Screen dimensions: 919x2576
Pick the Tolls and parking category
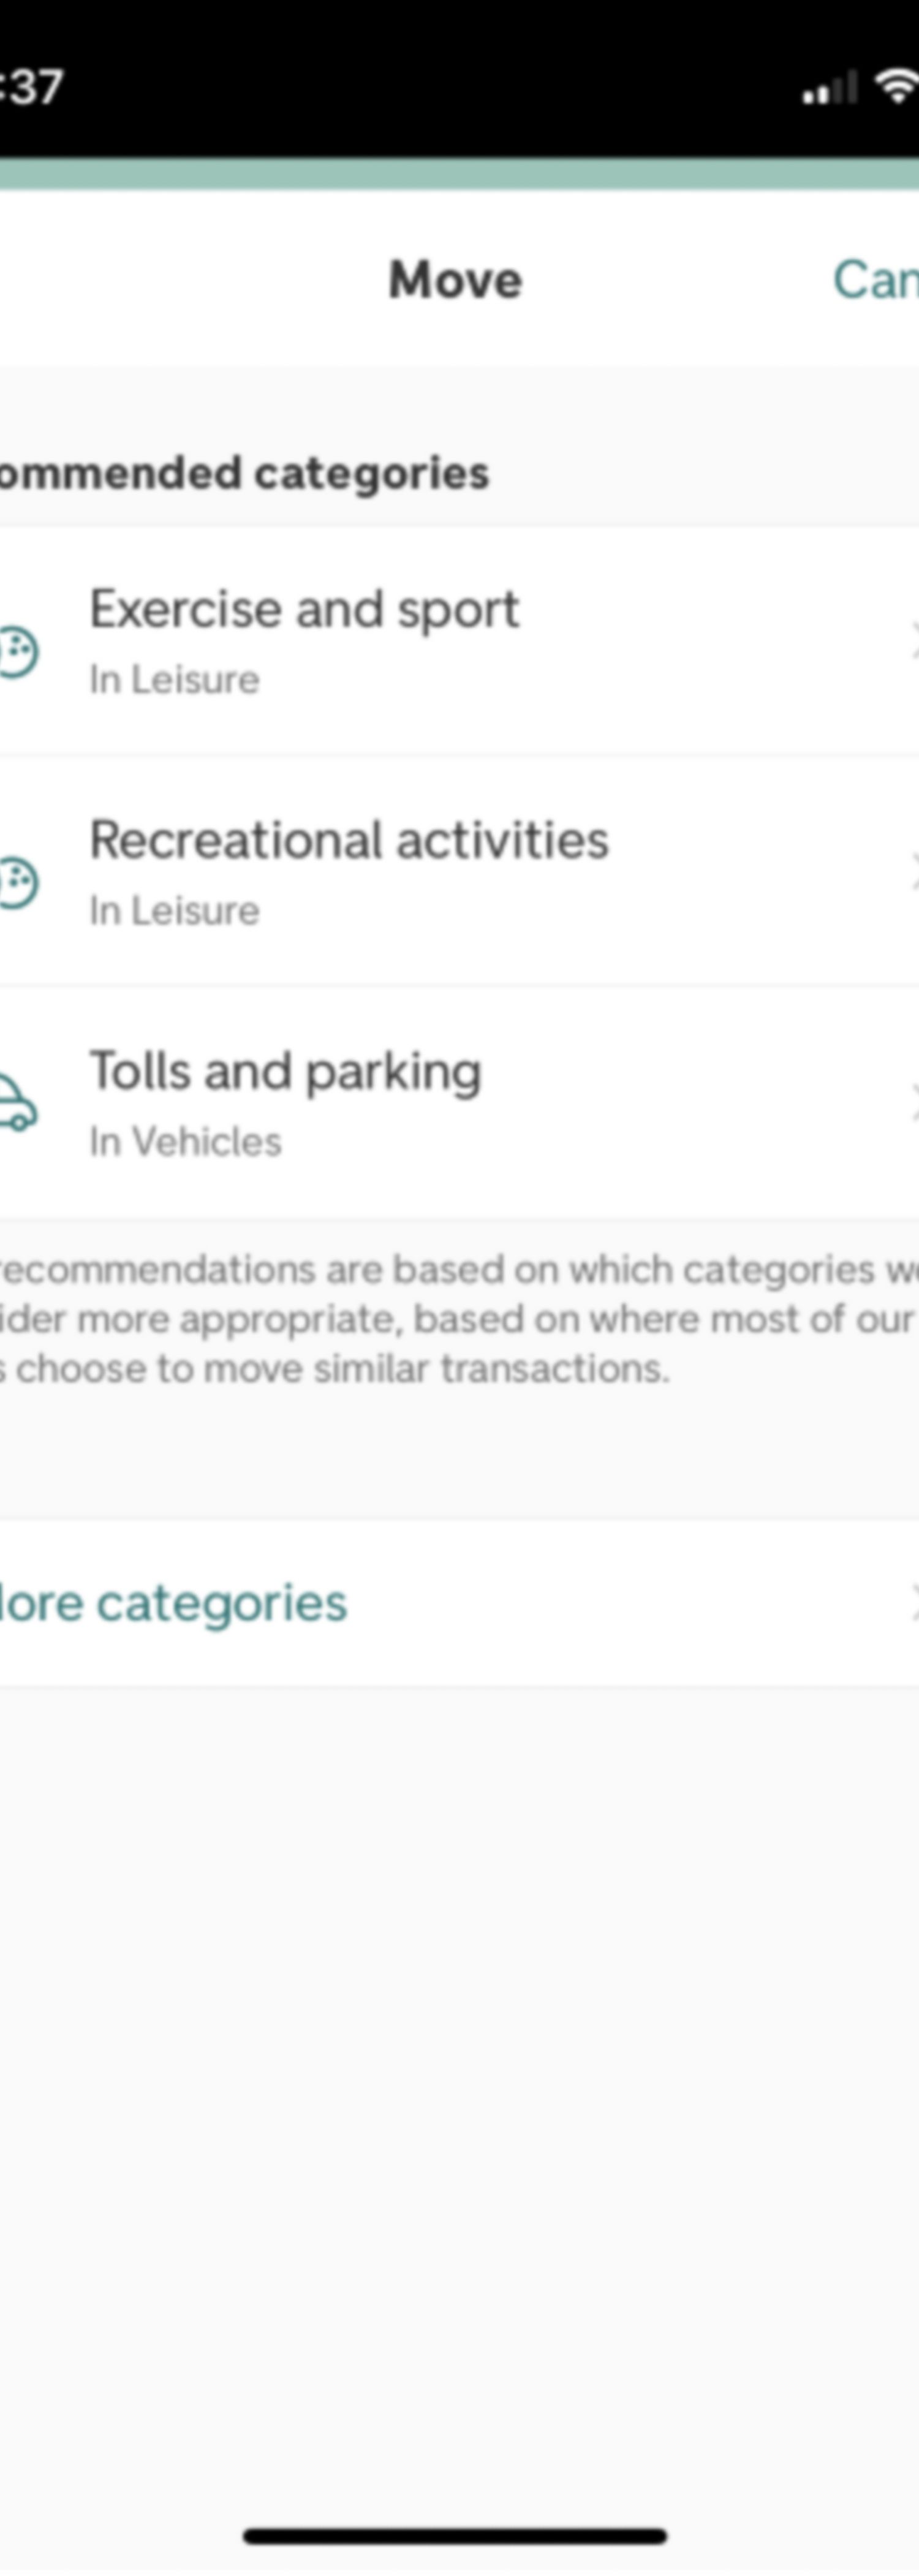click(459, 1102)
